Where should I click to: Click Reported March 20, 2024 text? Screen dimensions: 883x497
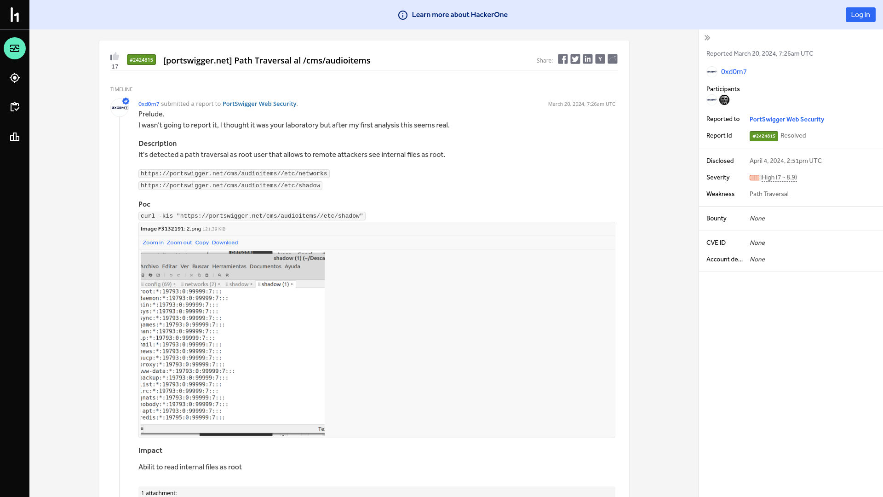(x=760, y=54)
